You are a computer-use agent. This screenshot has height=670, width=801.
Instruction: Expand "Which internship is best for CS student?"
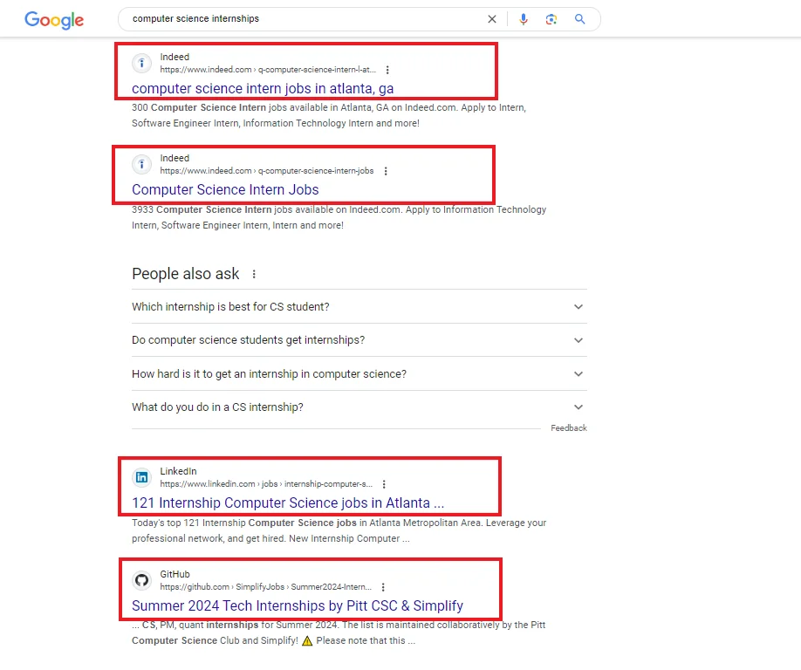click(359, 306)
